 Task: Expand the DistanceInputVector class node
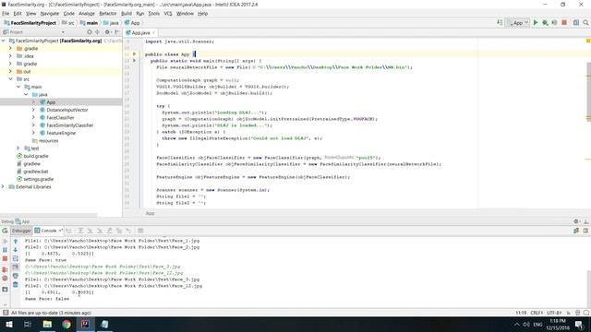[33, 110]
